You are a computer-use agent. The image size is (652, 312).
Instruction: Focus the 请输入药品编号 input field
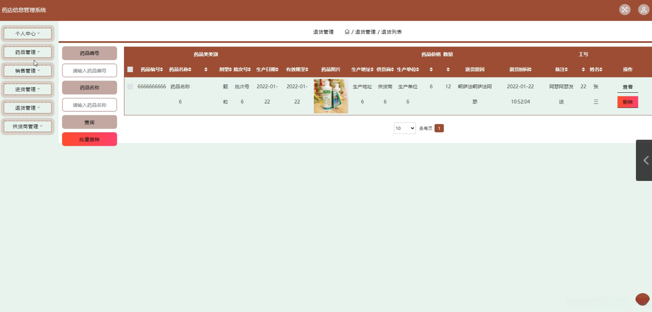89,70
